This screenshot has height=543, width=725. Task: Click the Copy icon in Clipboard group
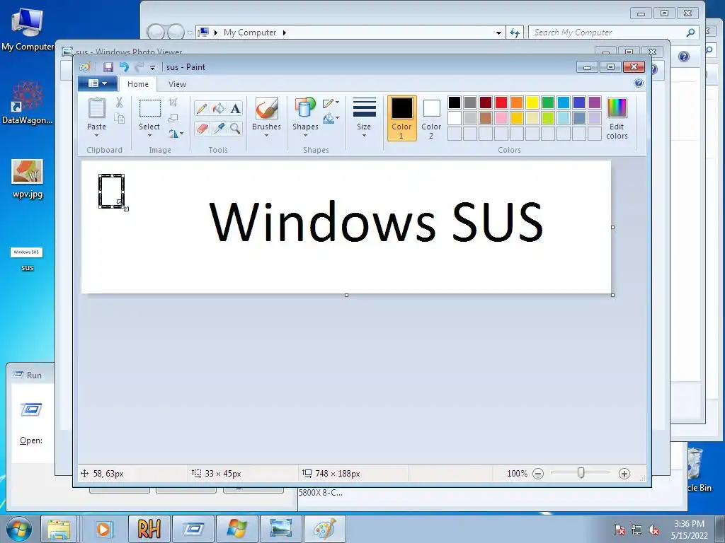119,118
